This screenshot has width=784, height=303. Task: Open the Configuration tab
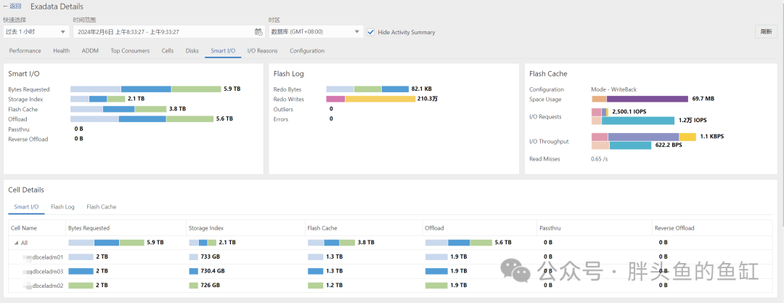coord(307,51)
